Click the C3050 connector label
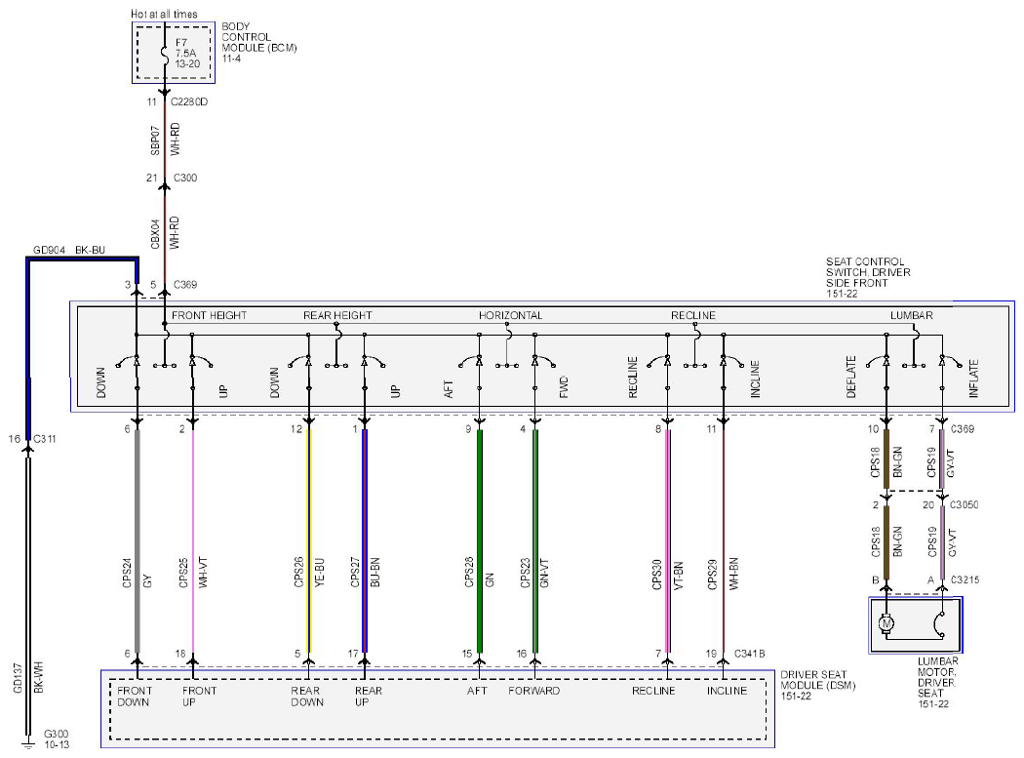Viewport: 1024px width, 758px height. pyautogui.click(x=964, y=504)
